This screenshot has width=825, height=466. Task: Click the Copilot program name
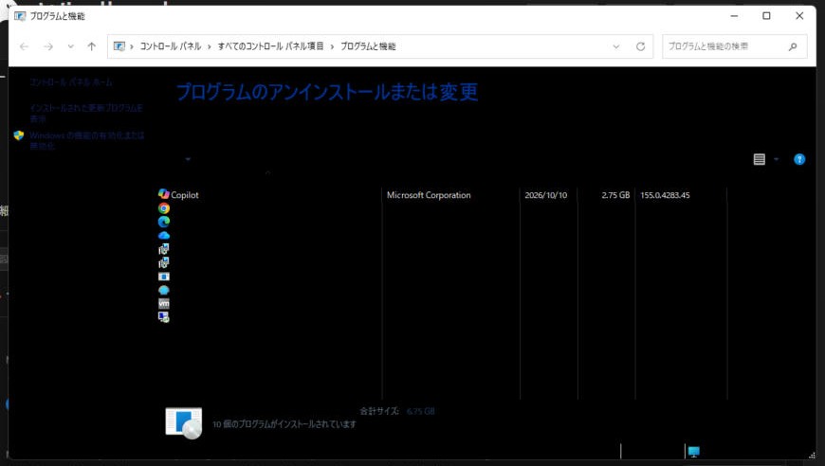coord(185,195)
